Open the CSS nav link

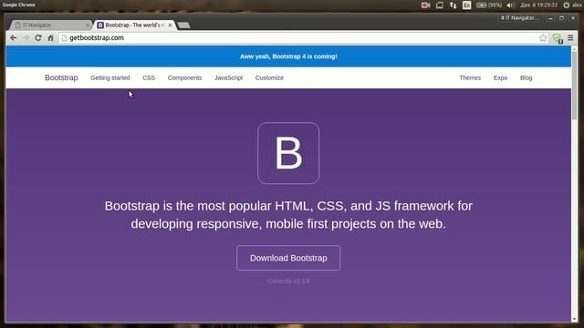pos(149,77)
